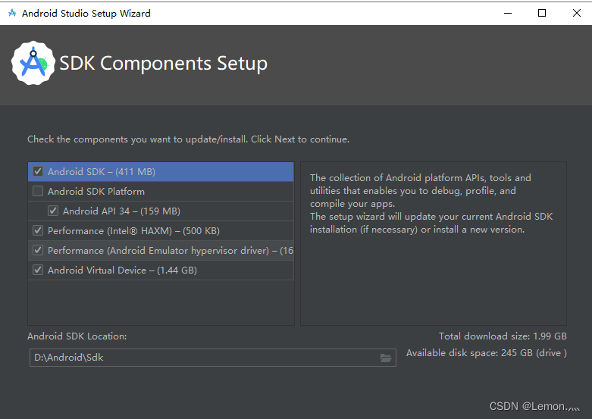Viewport: 592px width, 419px height.
Task: Uncheck the Android API 34 checkbox
Action: coord(53,211)
